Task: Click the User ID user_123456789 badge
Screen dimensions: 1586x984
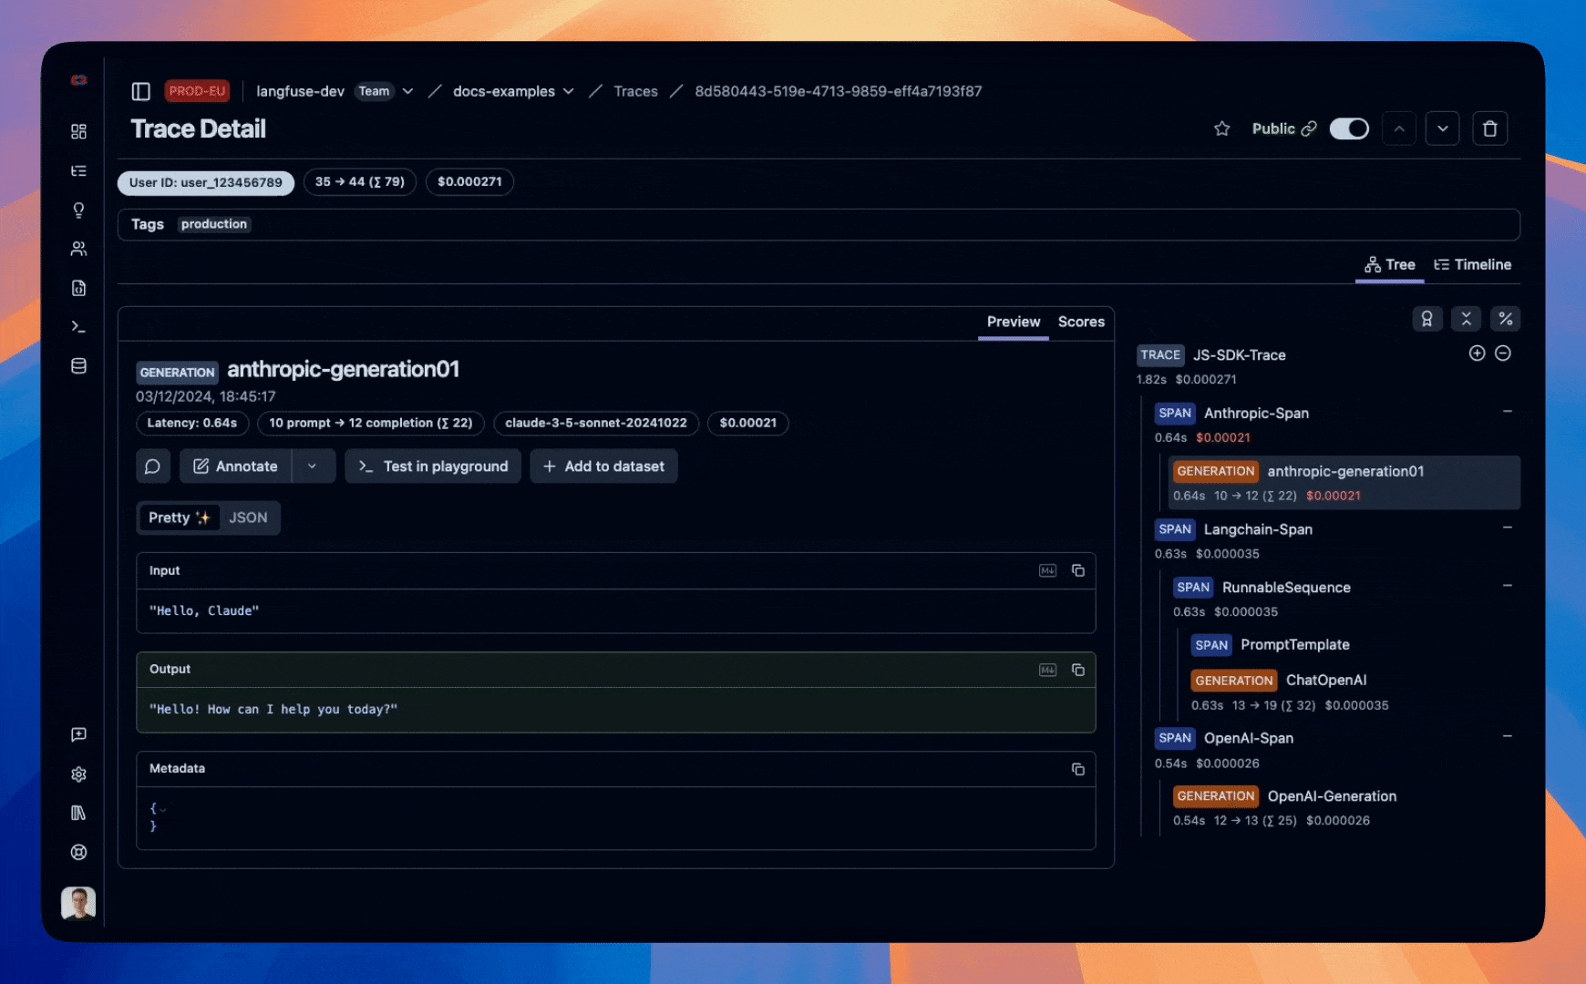Action: (x=205, y=182)
